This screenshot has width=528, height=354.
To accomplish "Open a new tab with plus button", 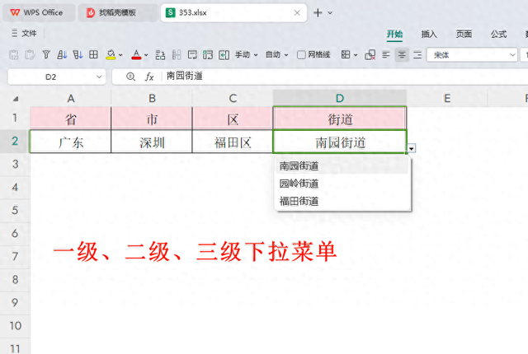I will tap(318, 13).
